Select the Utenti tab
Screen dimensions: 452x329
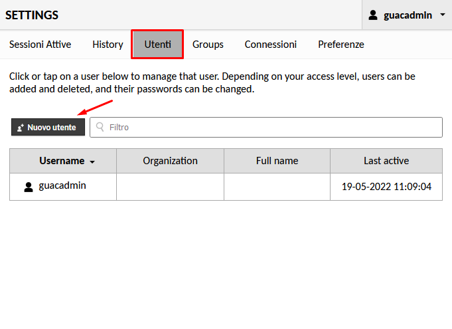pos(157,45)
